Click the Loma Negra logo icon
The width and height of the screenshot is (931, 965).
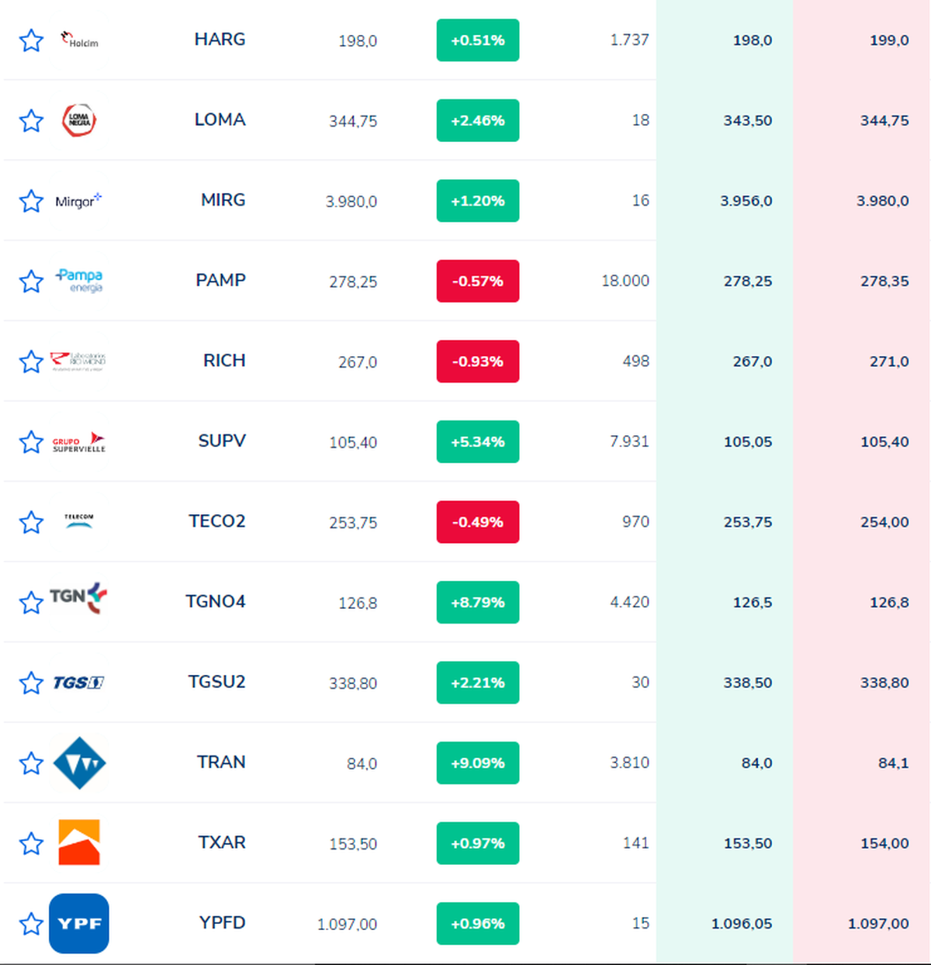pos(79,120)
